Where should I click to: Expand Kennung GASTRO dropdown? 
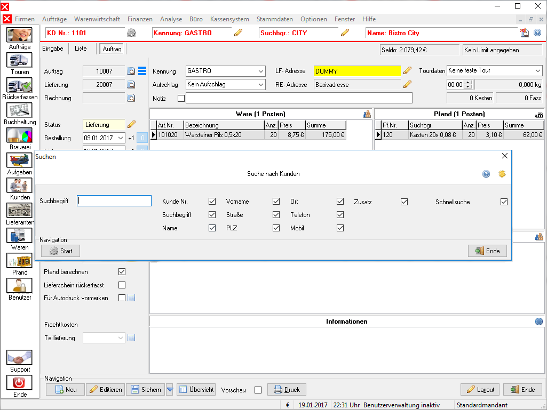(x=260, y=71)
